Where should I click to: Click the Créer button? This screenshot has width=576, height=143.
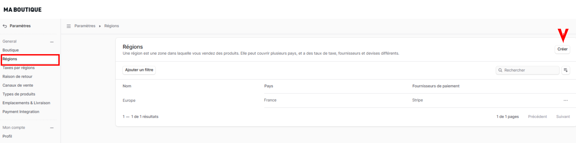(562, 49)
